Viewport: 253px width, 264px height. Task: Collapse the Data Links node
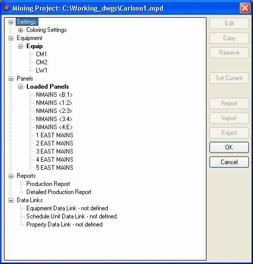point(11,200)
